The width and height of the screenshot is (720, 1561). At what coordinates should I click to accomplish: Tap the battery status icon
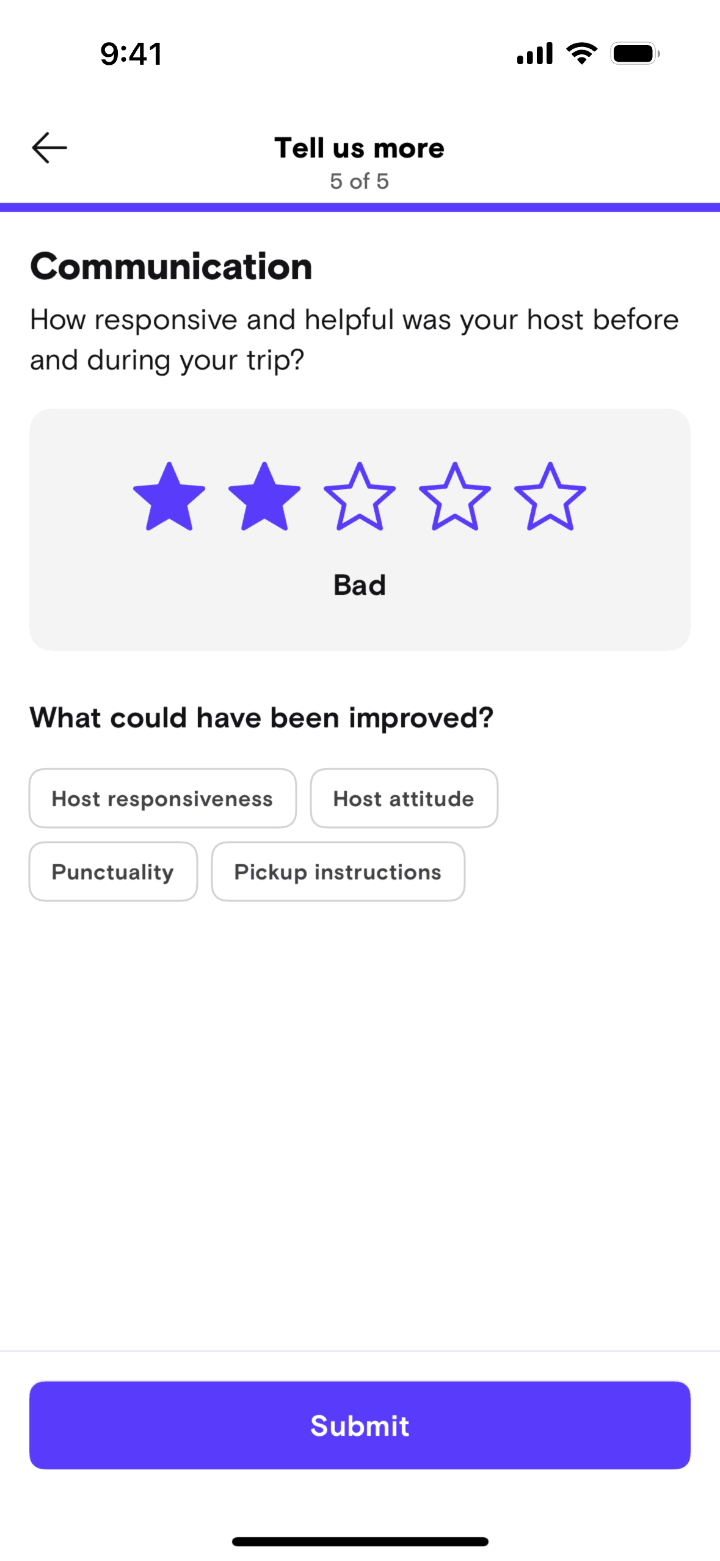pos(635,54)
